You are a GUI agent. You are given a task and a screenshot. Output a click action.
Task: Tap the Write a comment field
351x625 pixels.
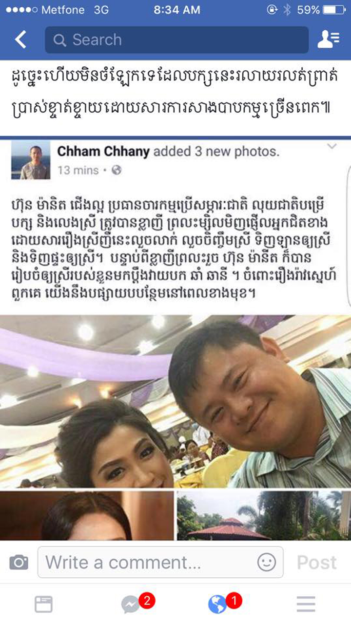coord(160,563)
